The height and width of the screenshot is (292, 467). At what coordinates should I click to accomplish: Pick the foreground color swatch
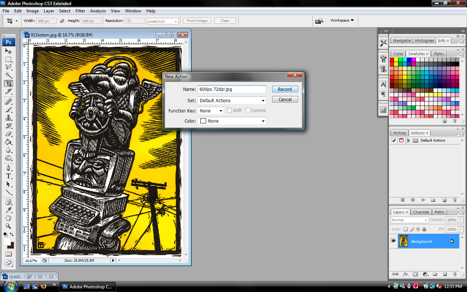click(6, 241)
